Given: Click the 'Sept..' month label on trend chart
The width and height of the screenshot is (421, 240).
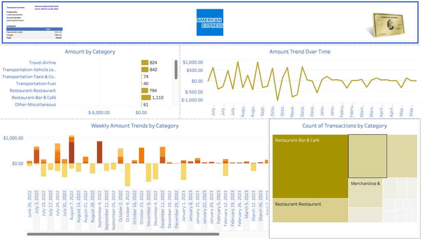Looking at the screenshot, I should 263,110.
